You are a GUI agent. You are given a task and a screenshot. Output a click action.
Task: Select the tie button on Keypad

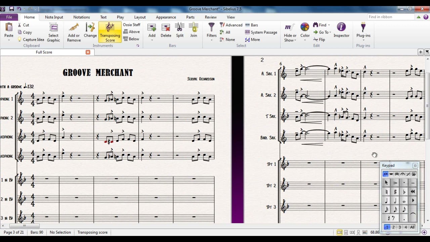click(413, 214)
